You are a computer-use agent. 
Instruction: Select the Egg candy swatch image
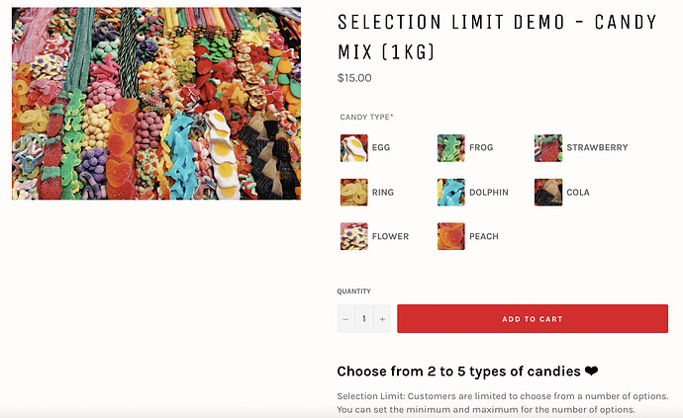[353, 148]
